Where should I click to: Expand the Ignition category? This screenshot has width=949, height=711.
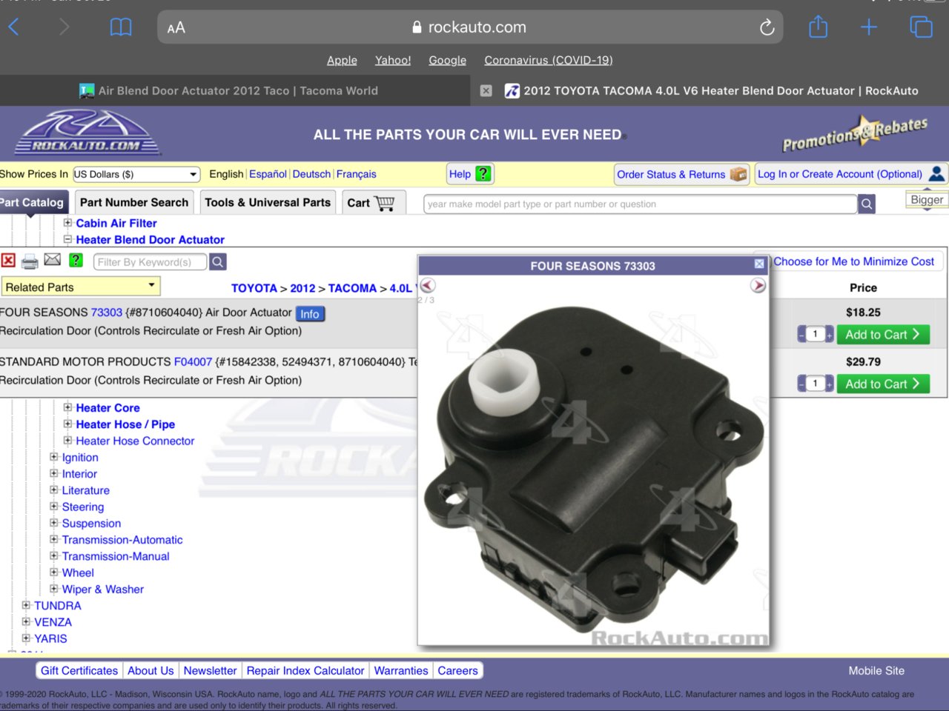pyautogui.click(x=53, y=456)
